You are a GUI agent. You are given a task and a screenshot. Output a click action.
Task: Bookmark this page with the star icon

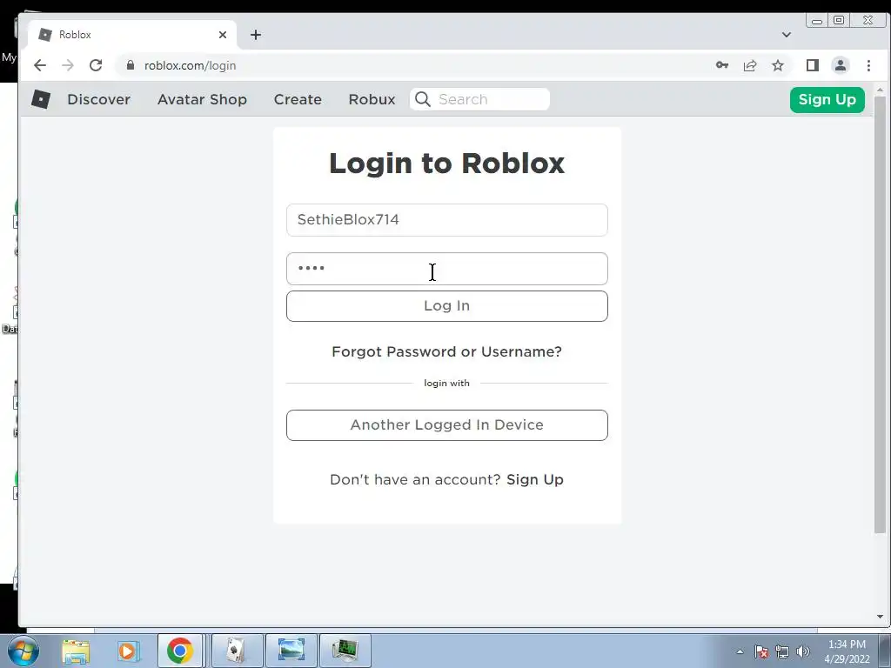click(778, 65)
